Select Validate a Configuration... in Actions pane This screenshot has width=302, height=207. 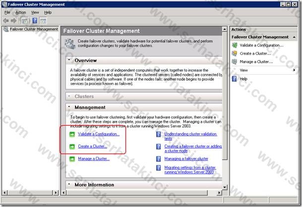point(261,45)
